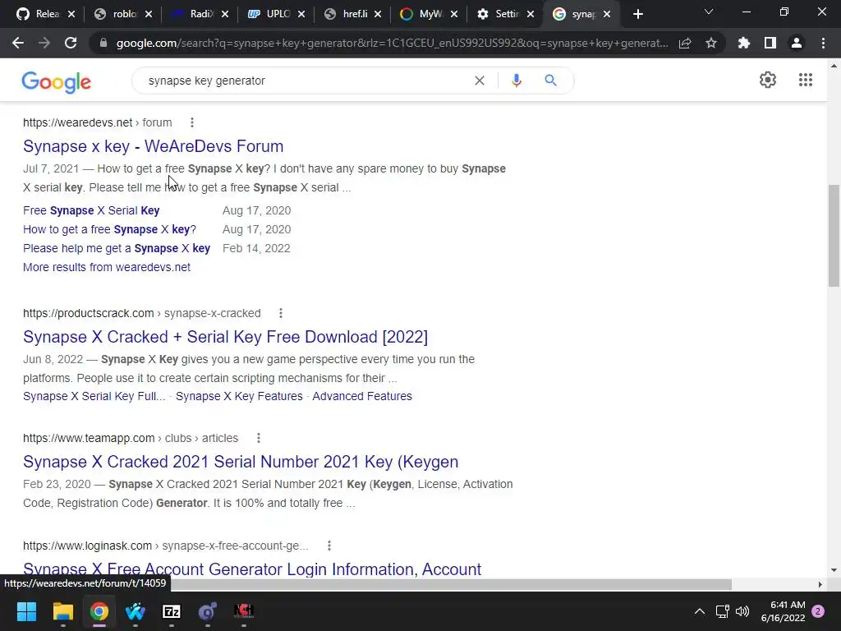The image size is (841, 631).
Task: Share this page icon in address bar
Action: click(x=685, y=43)
